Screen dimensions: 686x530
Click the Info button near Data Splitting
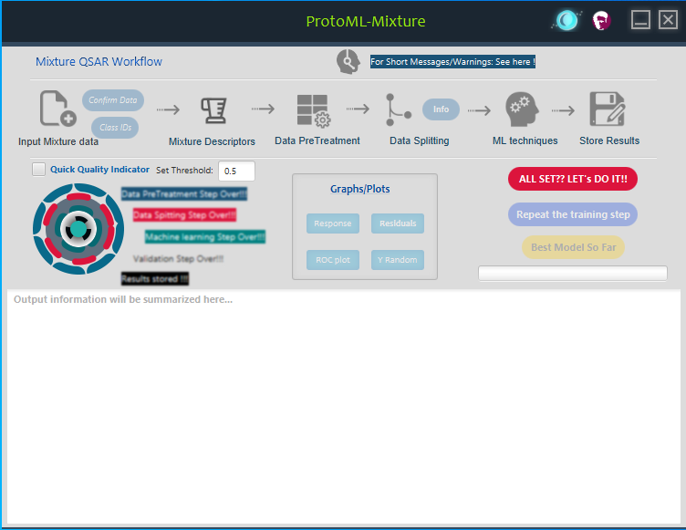(441, 109)
